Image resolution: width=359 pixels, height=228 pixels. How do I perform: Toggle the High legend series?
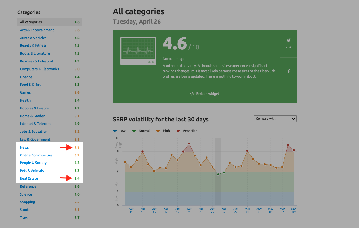[163, 131]
